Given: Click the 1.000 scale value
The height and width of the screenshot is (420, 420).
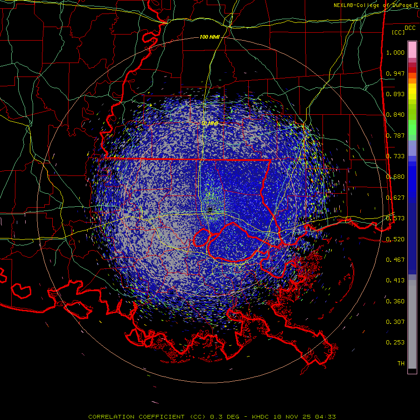Looking at the screenshot, I should [395, 52].
